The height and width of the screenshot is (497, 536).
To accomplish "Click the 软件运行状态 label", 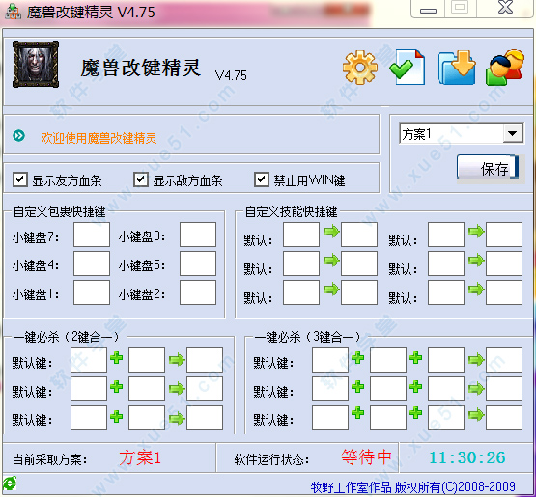I will tap(272, 459).
